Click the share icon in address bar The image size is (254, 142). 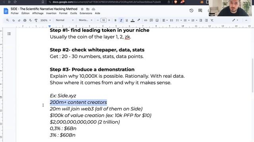(169, 2)
